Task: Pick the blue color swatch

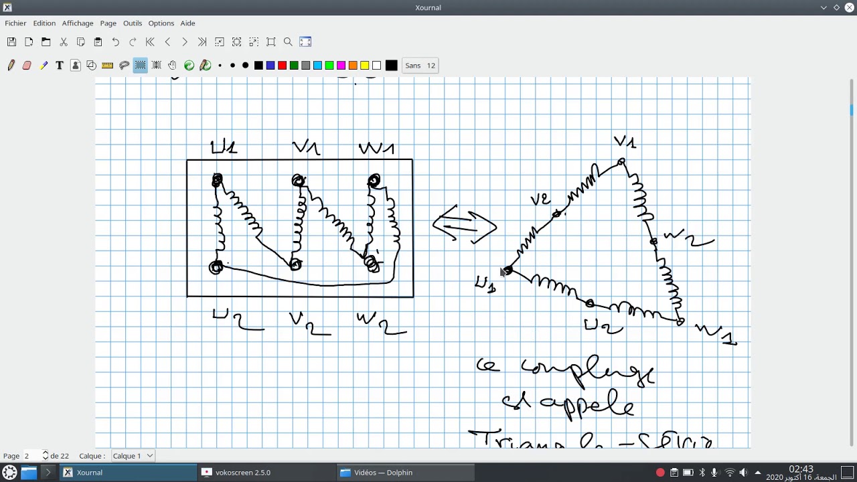Action: pos(270,66)
